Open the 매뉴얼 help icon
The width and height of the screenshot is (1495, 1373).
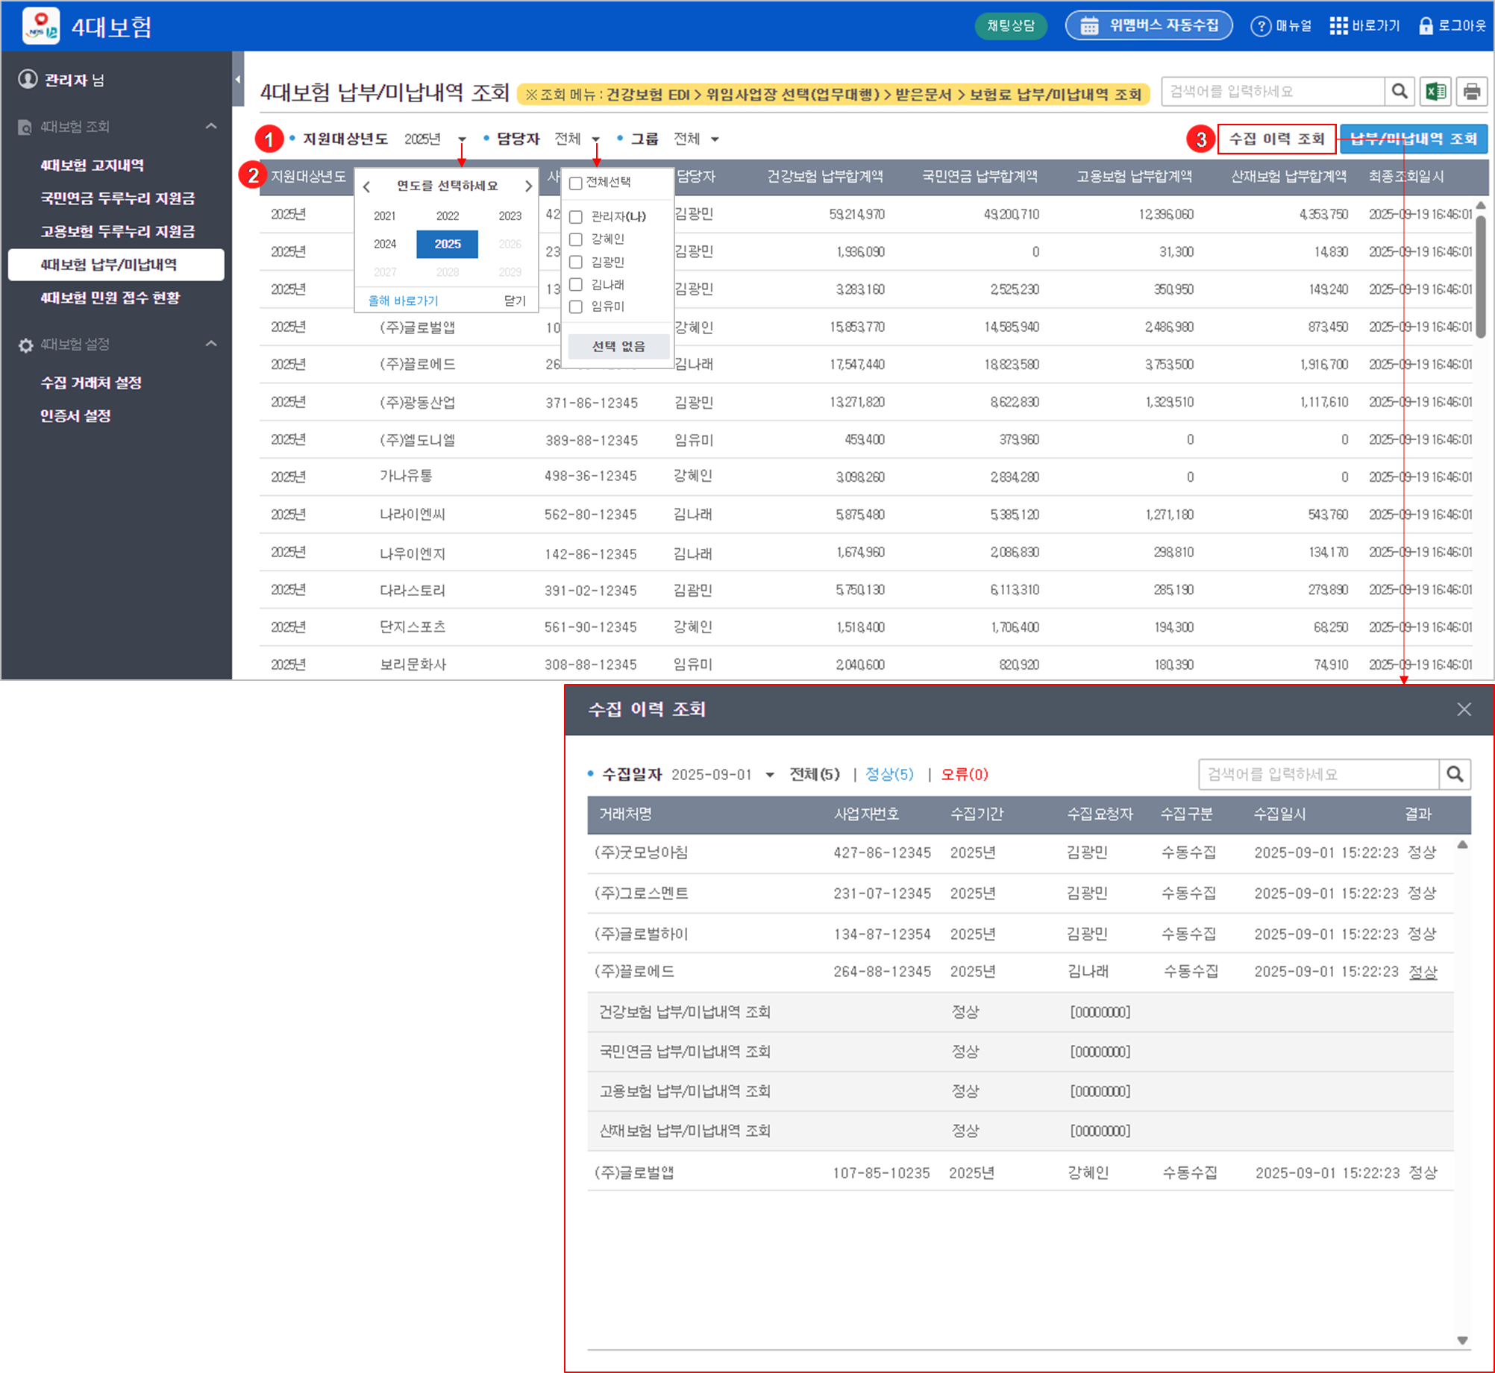(1260, 26)
